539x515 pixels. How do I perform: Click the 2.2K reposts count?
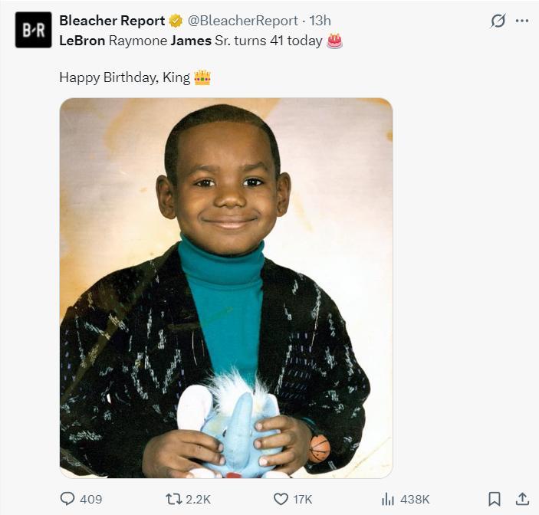(x=199, y=499)
